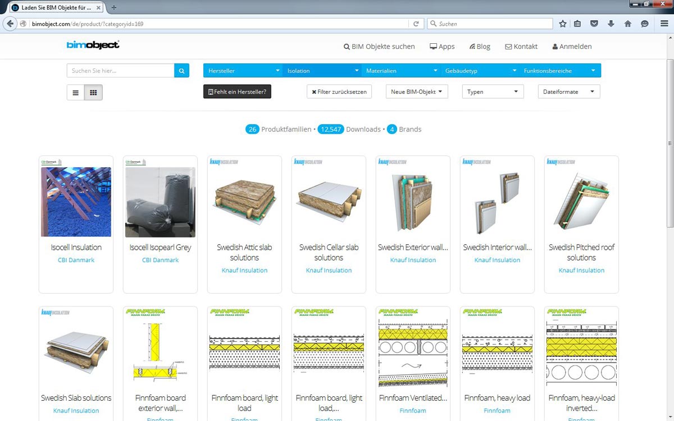The height and width of the screenshot is (421, 674).
Task: Click Fehlt ein Hersteller? button
Action: click(x=237, y=91)
